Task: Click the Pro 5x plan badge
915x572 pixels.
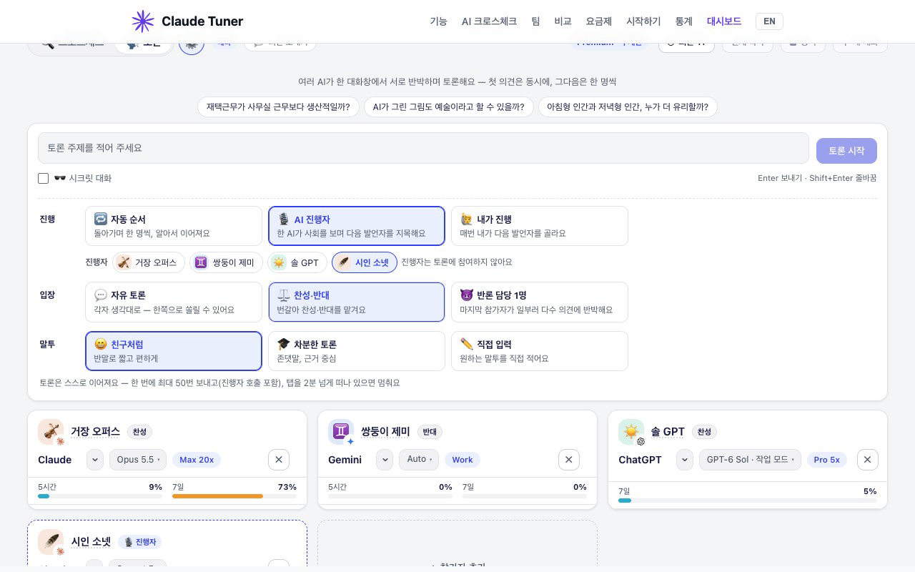Action: (827, 460)
